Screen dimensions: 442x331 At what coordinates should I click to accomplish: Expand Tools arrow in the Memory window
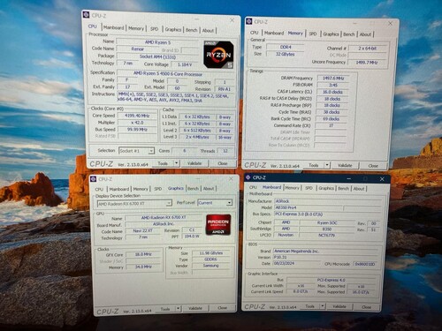pos(327,165)
